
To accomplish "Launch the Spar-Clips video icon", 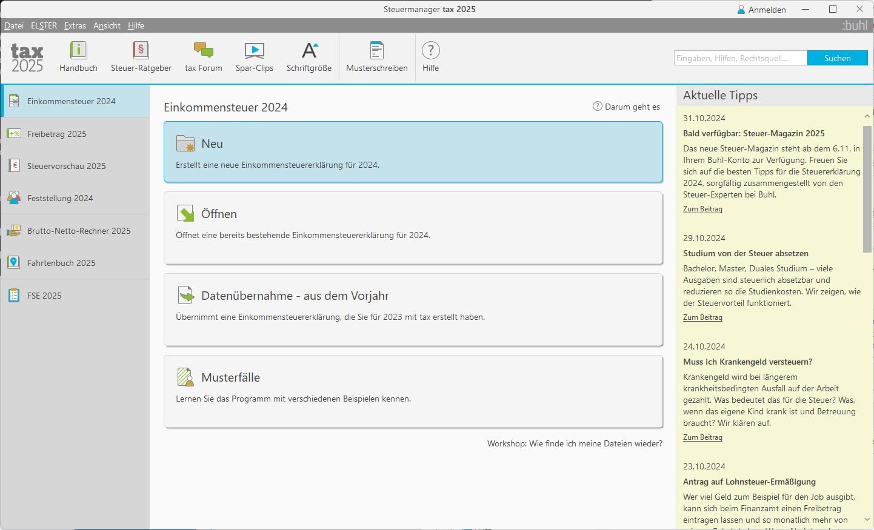I will click(x=255, y=51).
